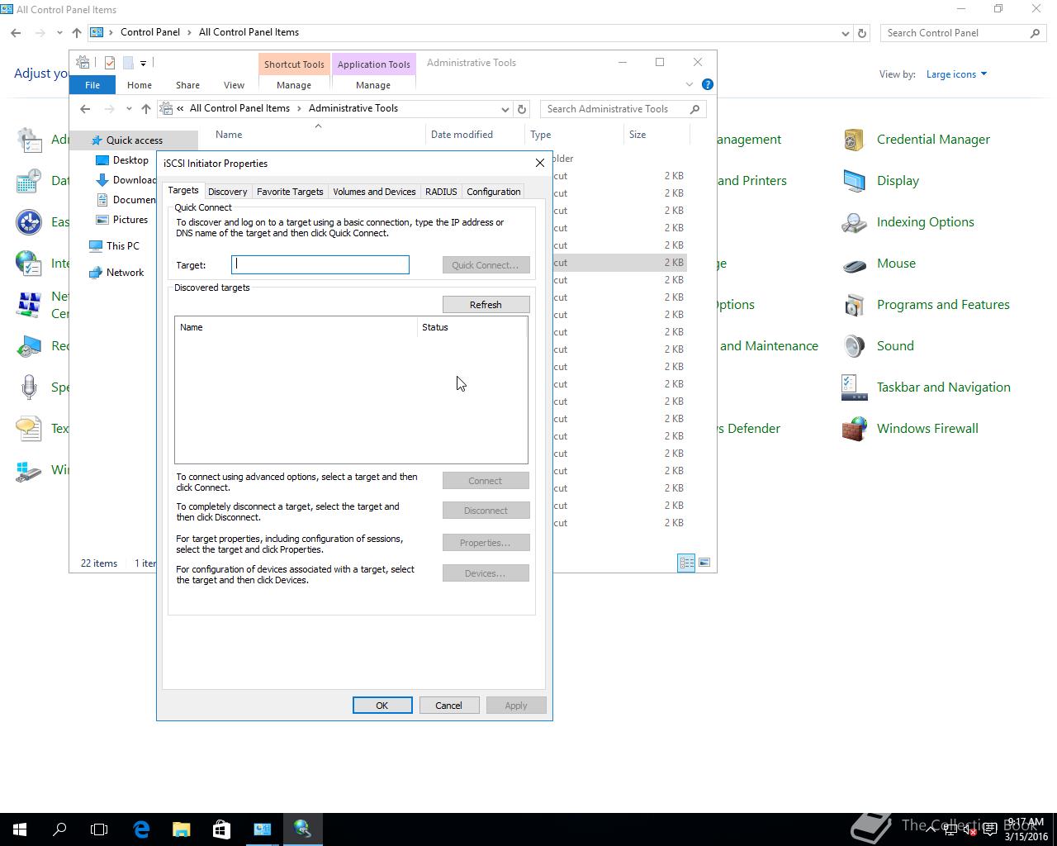Open Customize Quick Access Toolbar dropdown
The image size is (1057, 846).
[143, 63]
